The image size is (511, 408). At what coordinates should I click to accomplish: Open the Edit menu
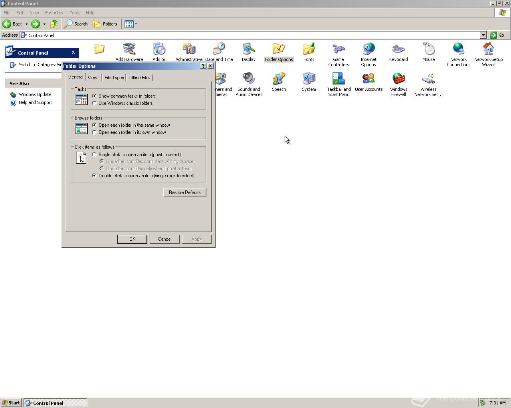(x=20, y=13)
